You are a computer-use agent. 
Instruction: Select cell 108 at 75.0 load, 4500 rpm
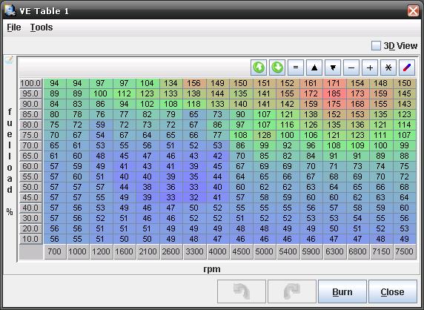click(x=241, y=135)
